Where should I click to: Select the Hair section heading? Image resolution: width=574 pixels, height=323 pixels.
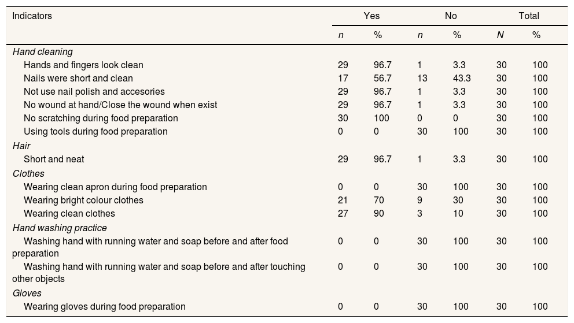pos(21,146)
